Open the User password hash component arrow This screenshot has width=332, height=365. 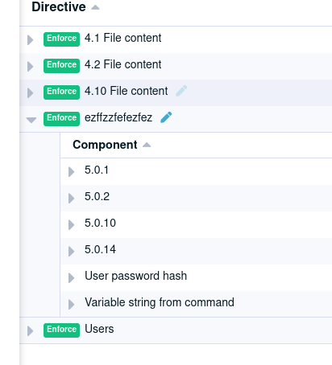click(71, 278)
